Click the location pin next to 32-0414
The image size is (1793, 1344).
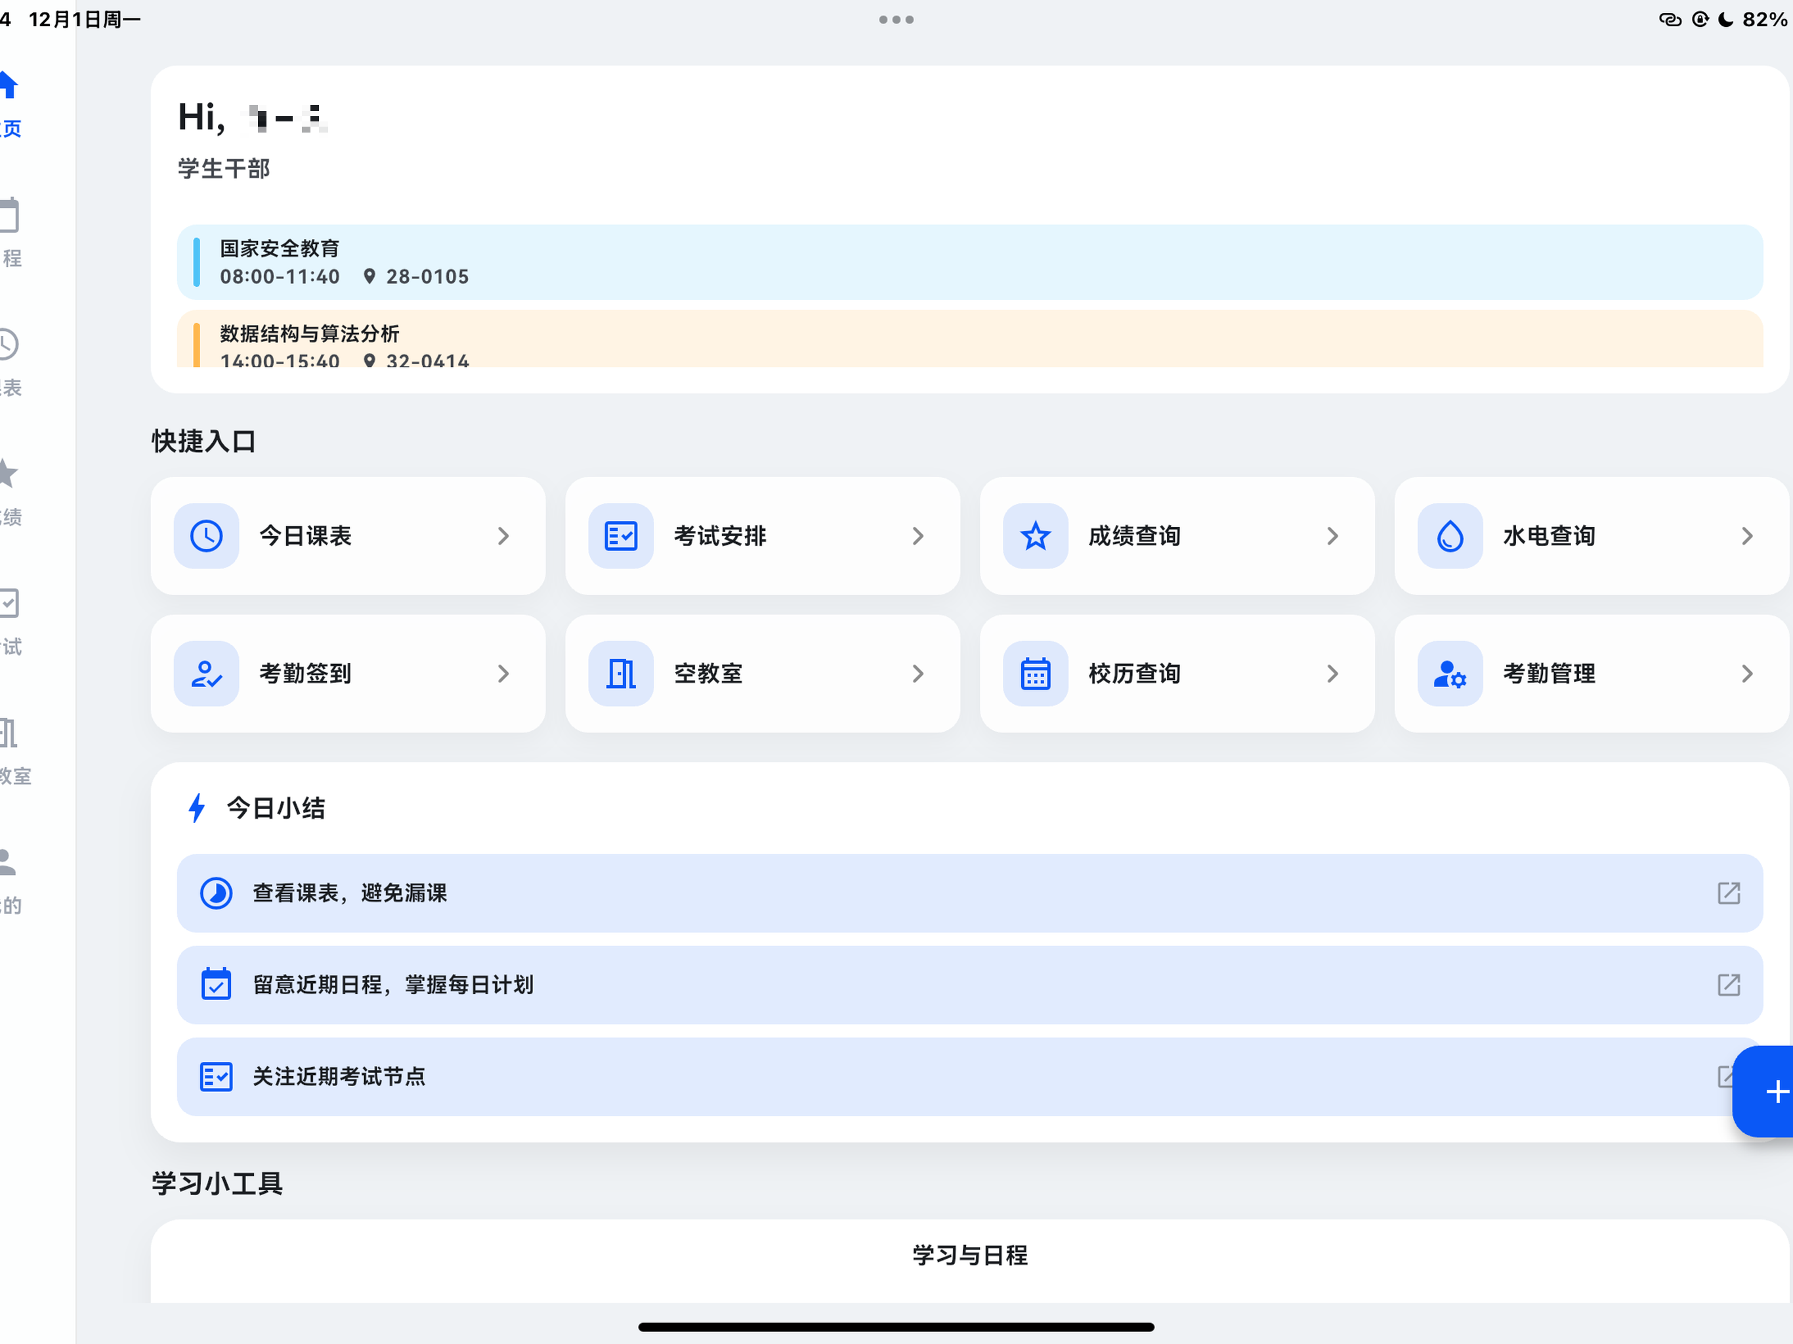[x=369, y=361]
